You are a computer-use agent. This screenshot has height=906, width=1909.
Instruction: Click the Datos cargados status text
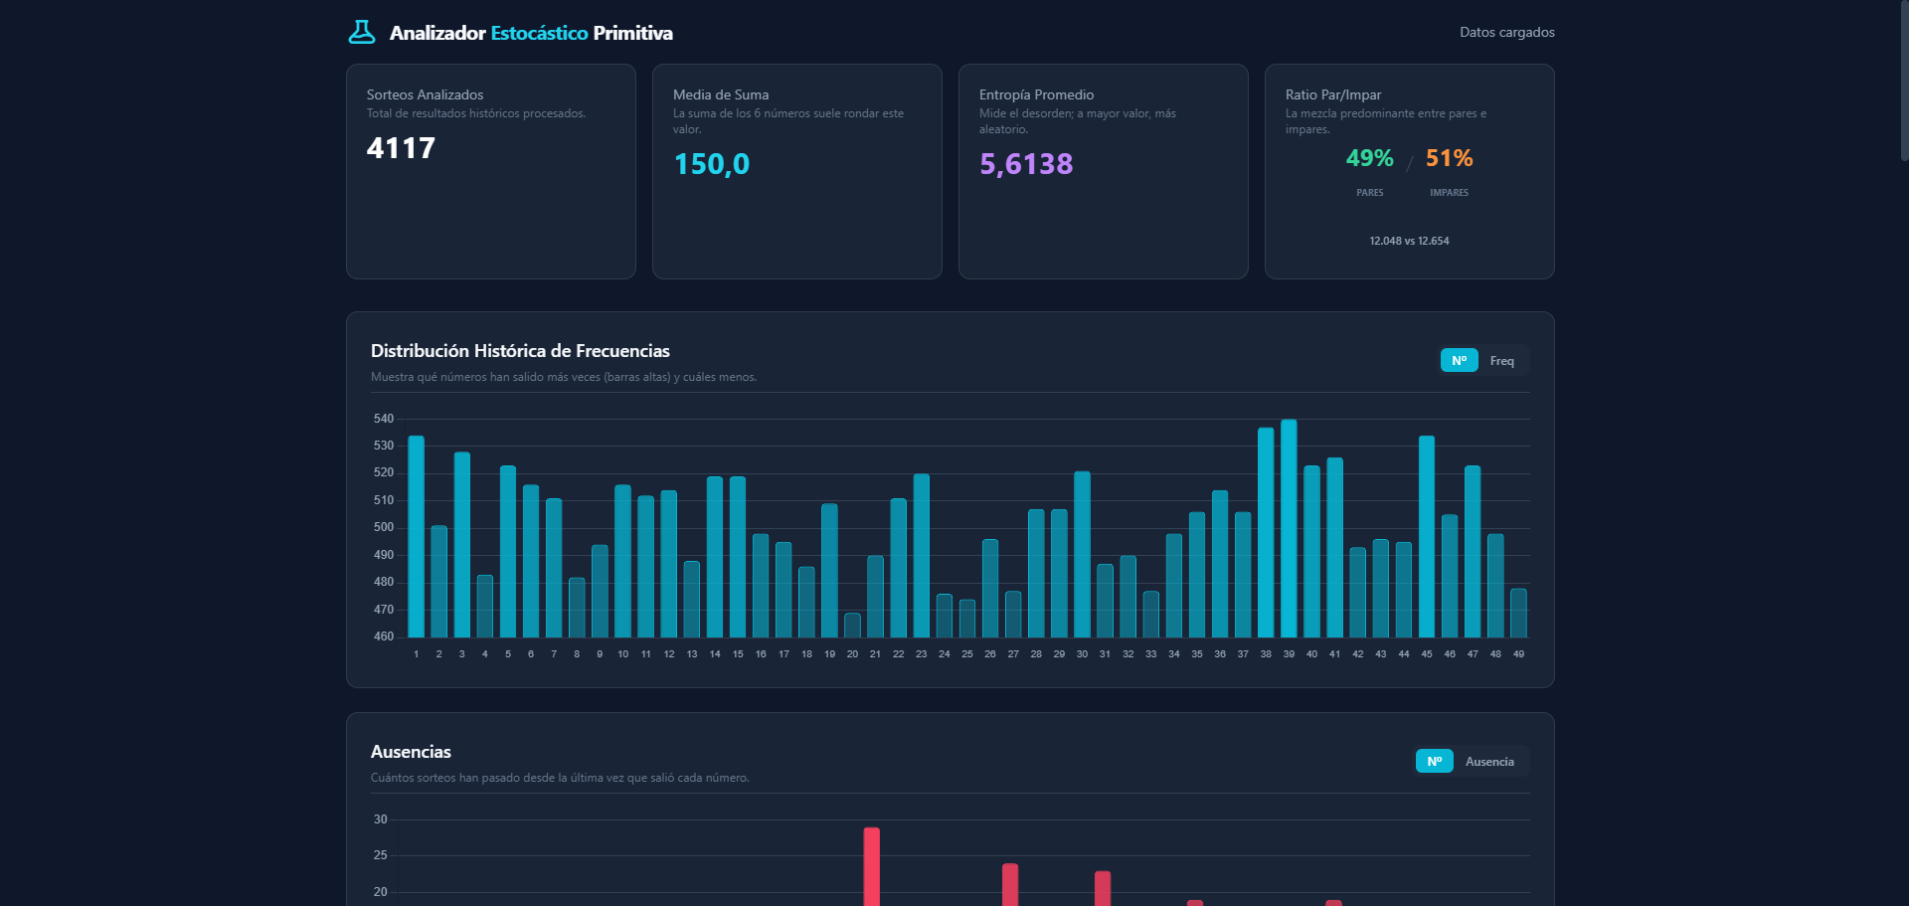[x=1506, y=33]
